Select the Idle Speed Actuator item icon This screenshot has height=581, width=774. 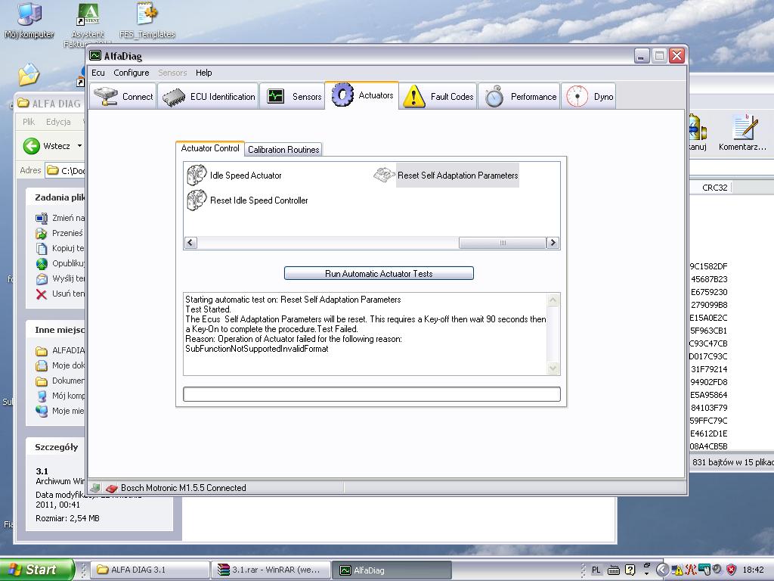coord(197,175)
